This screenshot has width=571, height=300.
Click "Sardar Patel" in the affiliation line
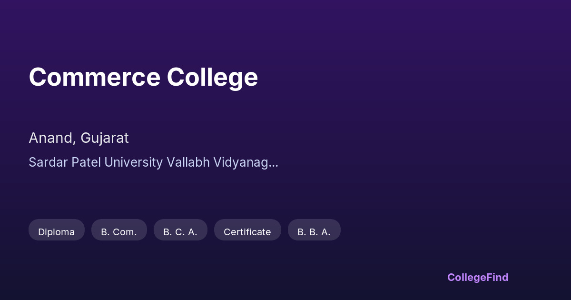click(x=65, y=162)
